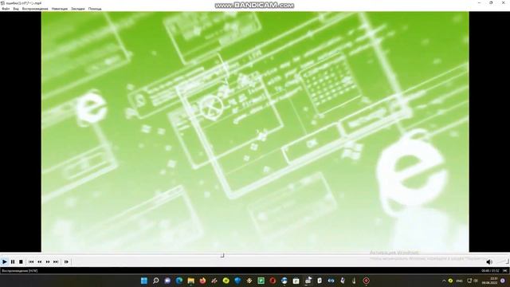Skip to next file button
510x287 pixels.
[x=56, y=261]
